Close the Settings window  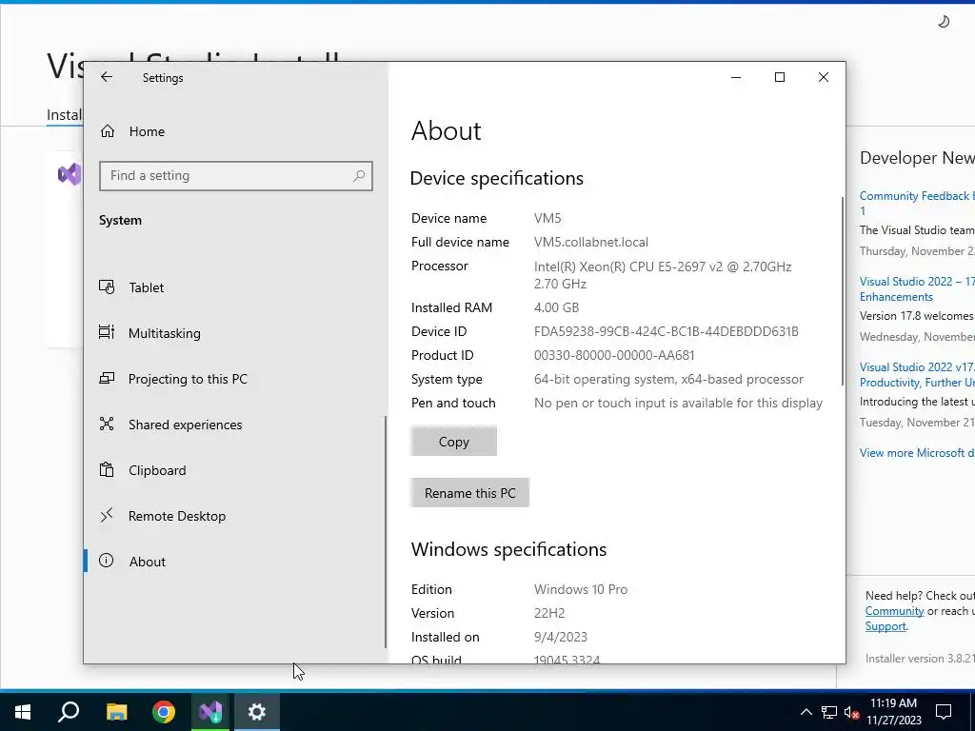click(824, 77)
